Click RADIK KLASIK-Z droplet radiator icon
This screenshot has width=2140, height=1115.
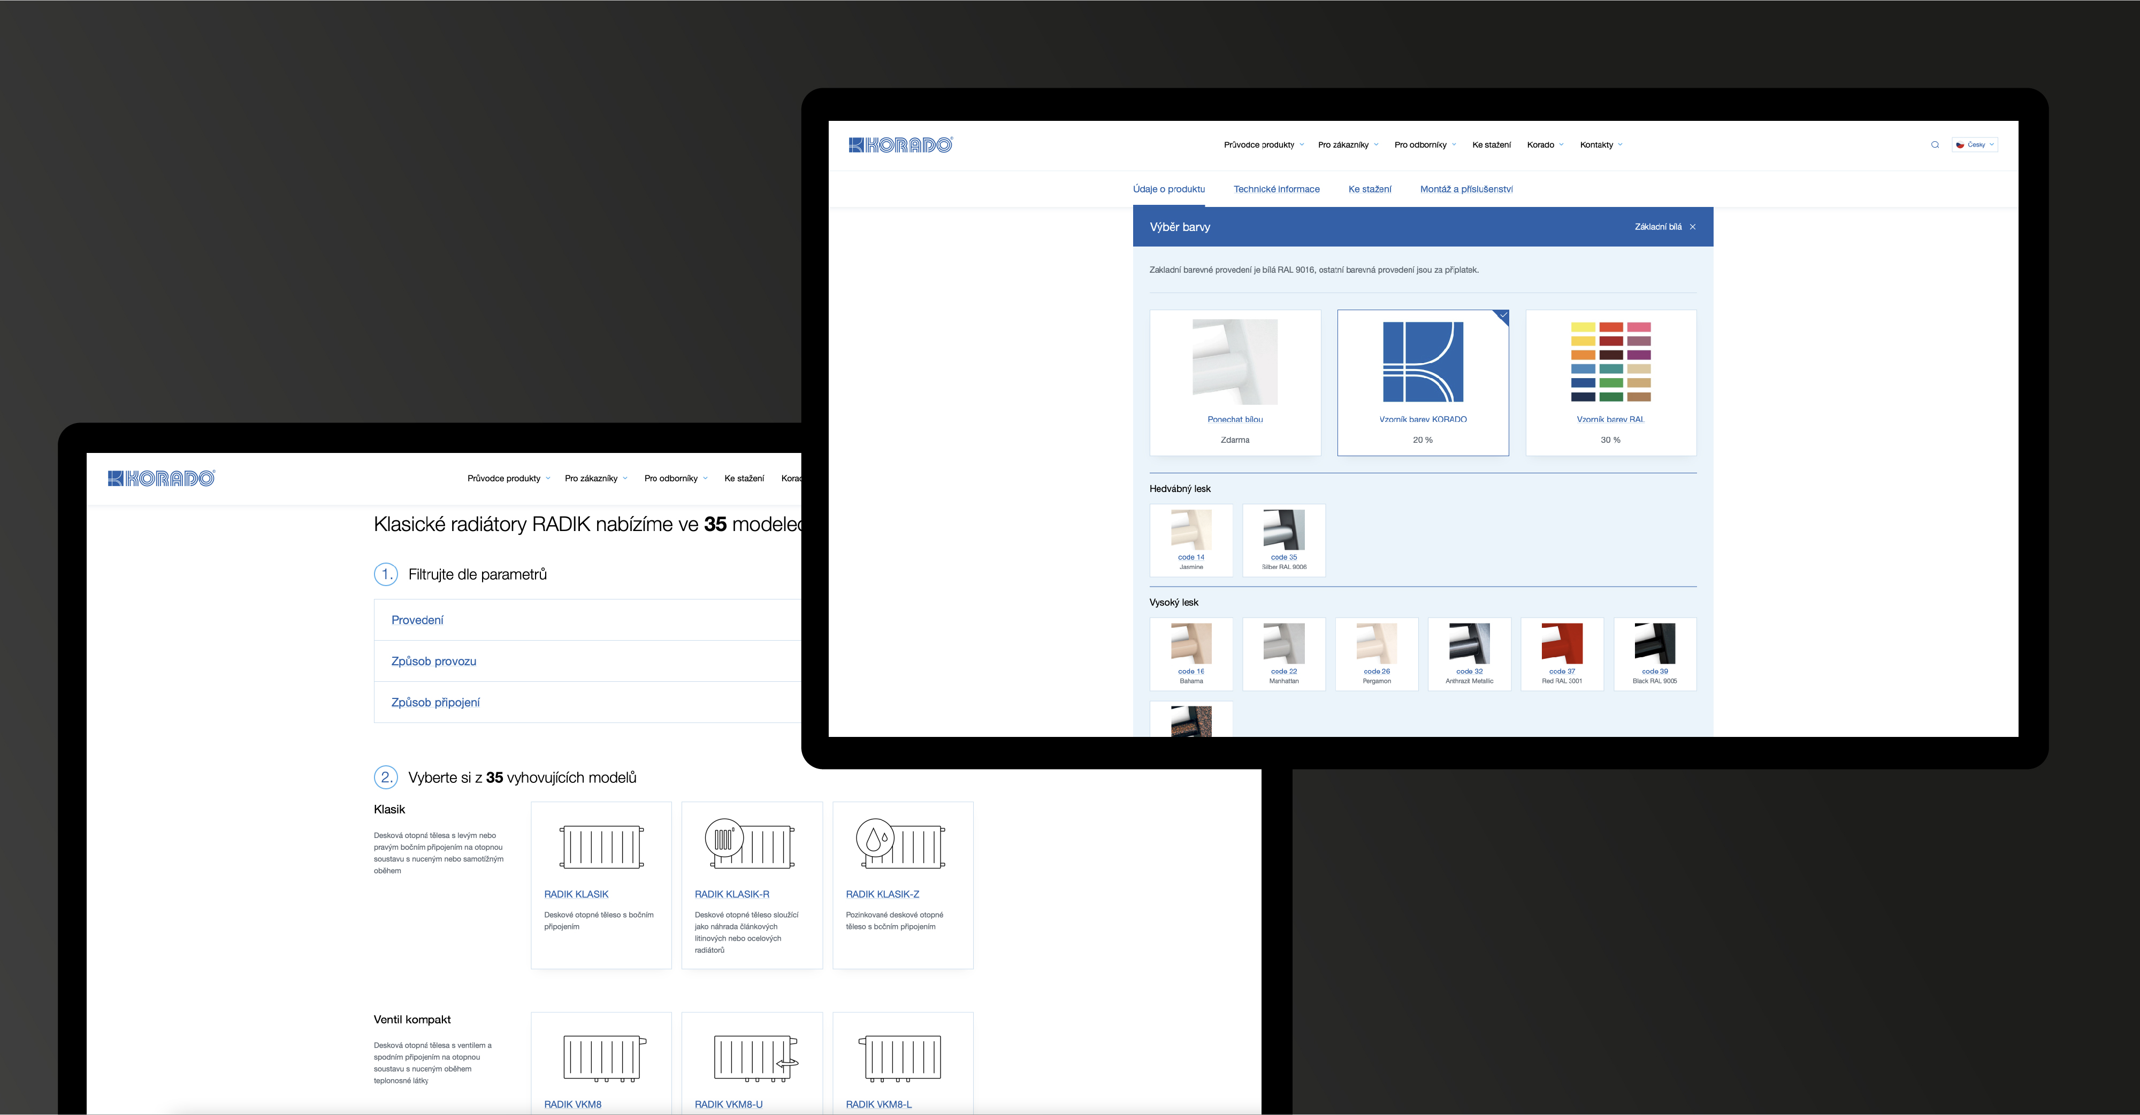click(901, 844)
